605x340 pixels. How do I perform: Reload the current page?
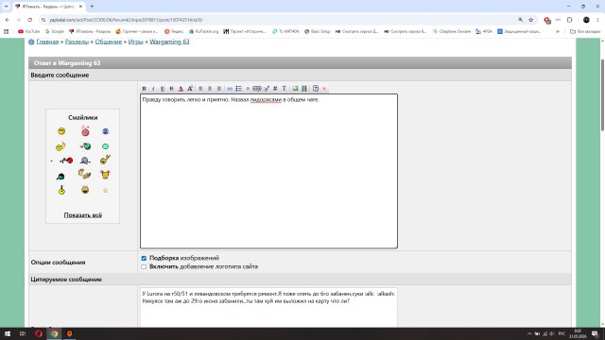point(29,20)
